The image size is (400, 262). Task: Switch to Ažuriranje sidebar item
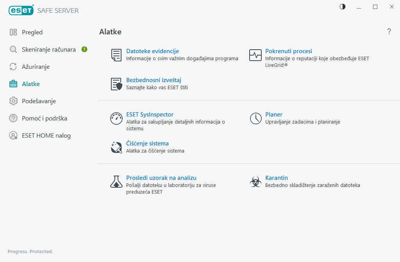tap(36, 67)
